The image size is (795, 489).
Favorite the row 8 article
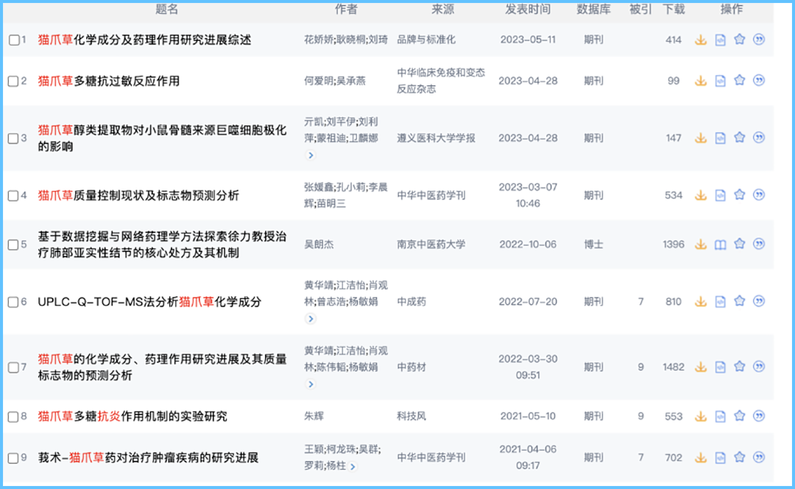(739, 416)
